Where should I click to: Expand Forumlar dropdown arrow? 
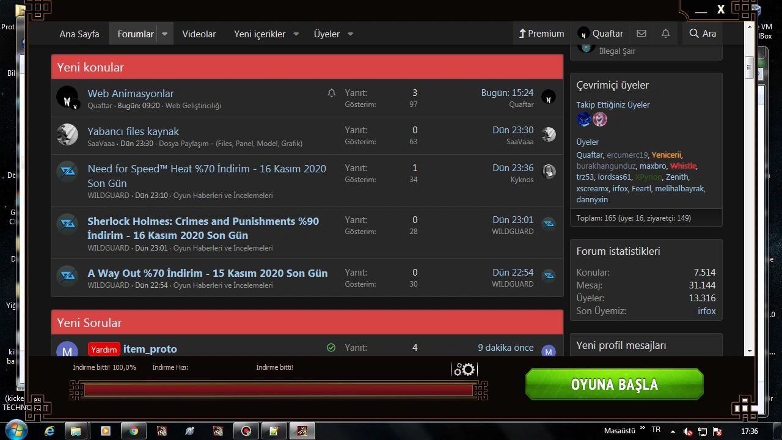click(164, 34)
